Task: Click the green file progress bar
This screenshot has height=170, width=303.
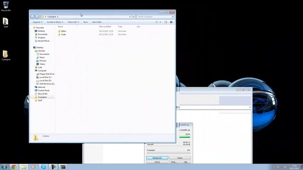Action: coord(185,137)
